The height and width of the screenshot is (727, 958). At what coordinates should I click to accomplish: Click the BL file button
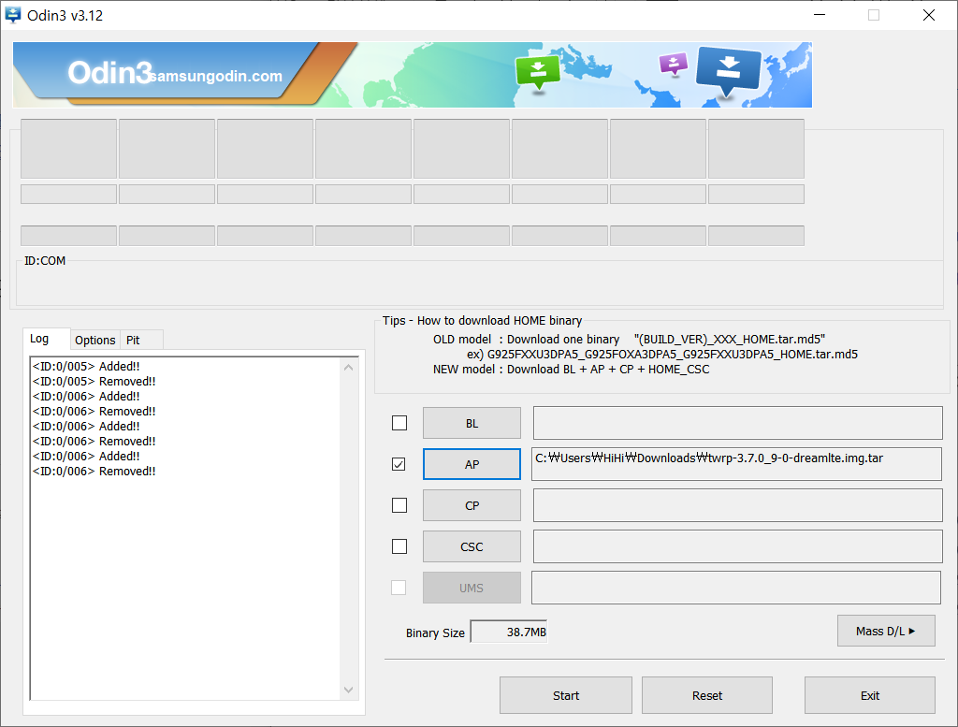(472, 423)
